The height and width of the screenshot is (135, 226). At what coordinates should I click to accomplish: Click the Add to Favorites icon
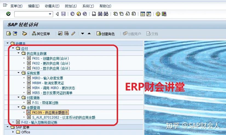60,34
